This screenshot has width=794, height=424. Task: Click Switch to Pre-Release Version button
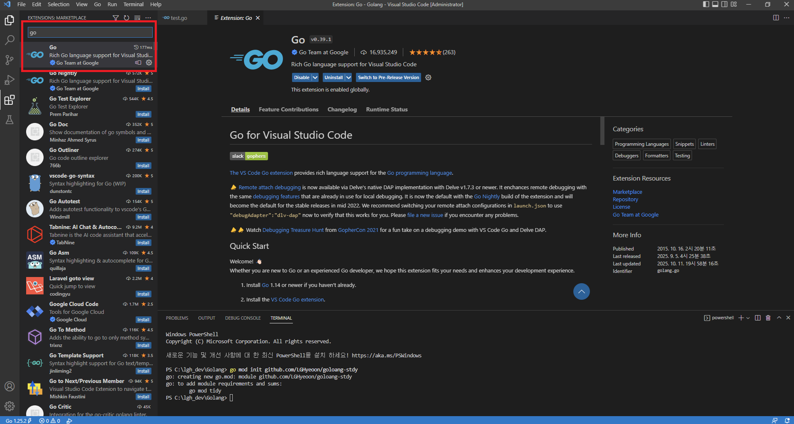click(x=388, y=77)
